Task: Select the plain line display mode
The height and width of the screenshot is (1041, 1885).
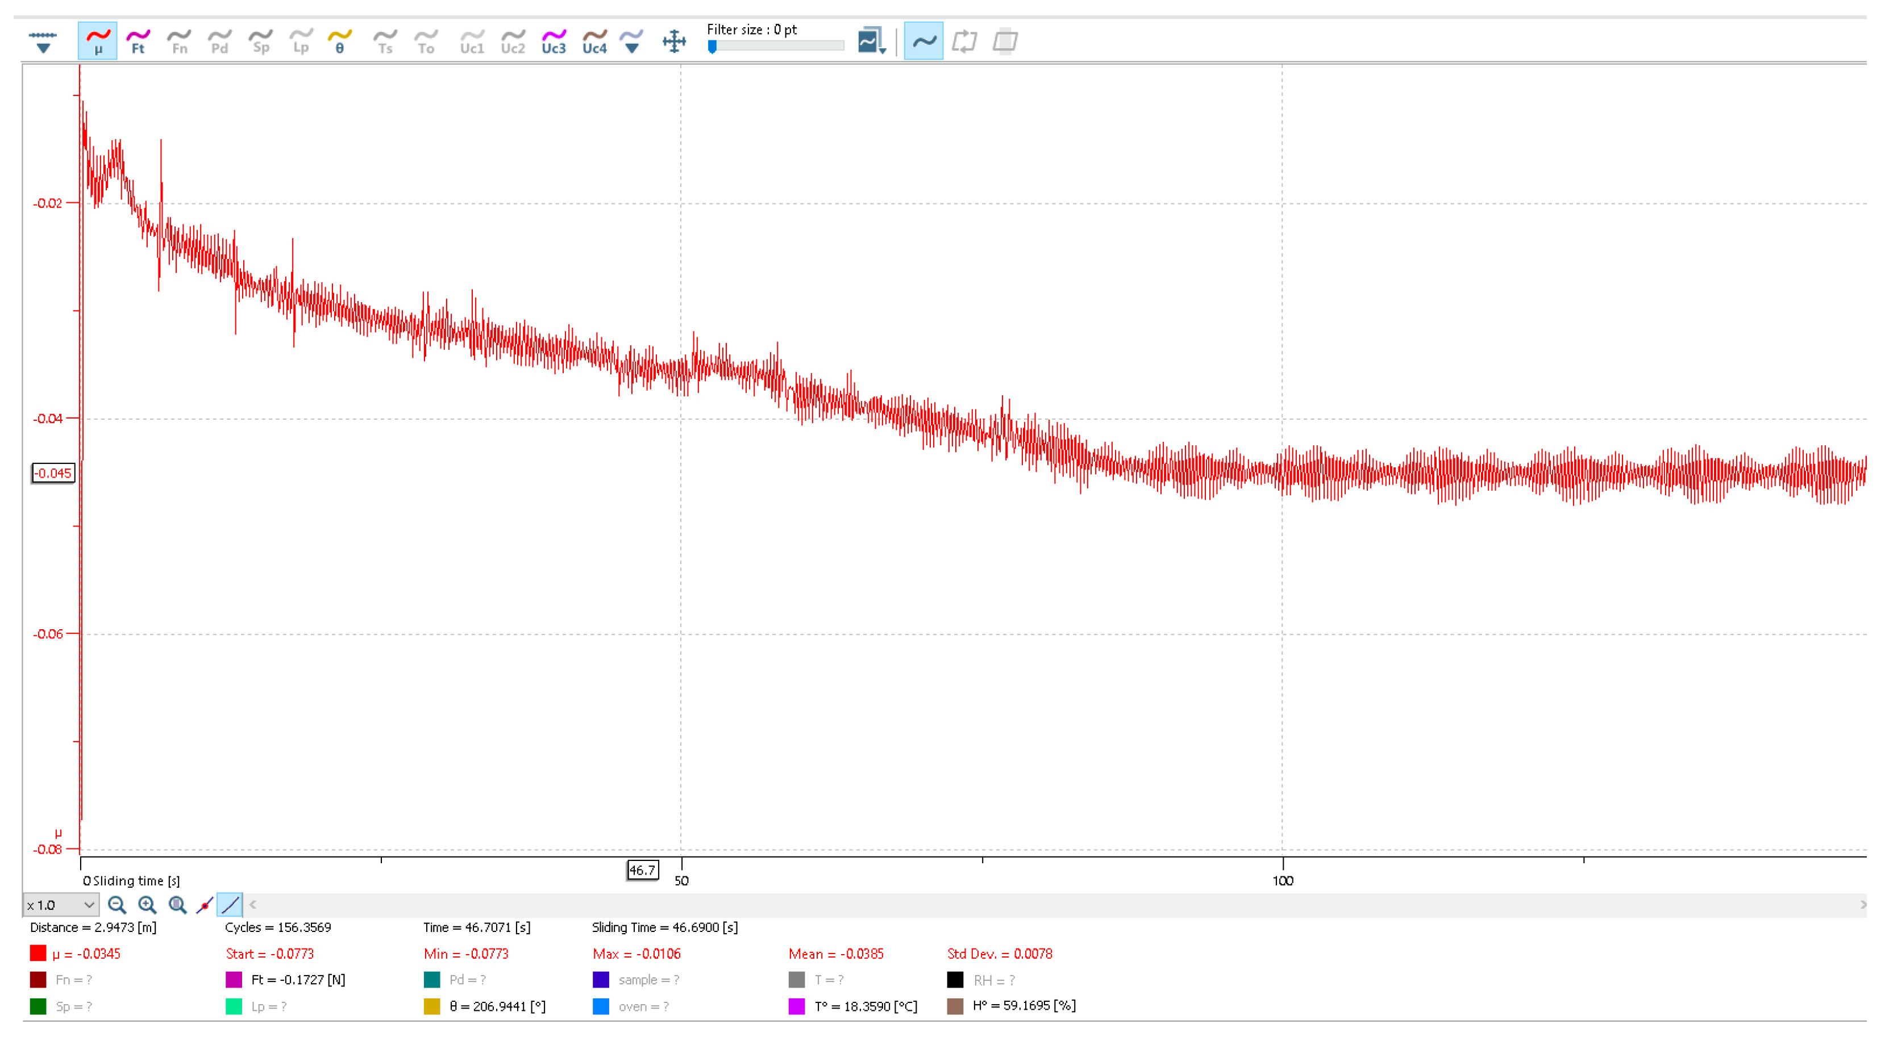Action: click(230, 905)
